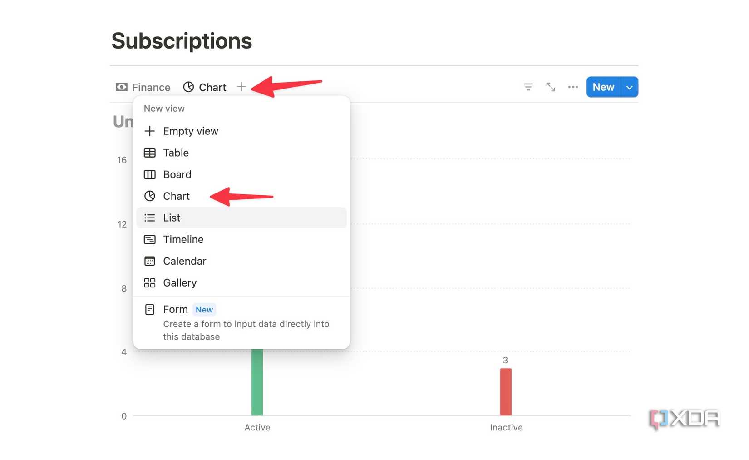
Task: Open full-page view with the expand arrows icon
Action: click(x=551, y=87)
